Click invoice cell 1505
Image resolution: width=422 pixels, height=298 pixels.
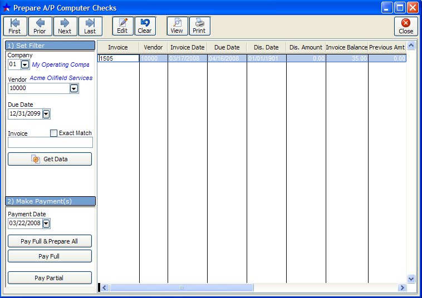pyautogui.click(x=119, y=58)
